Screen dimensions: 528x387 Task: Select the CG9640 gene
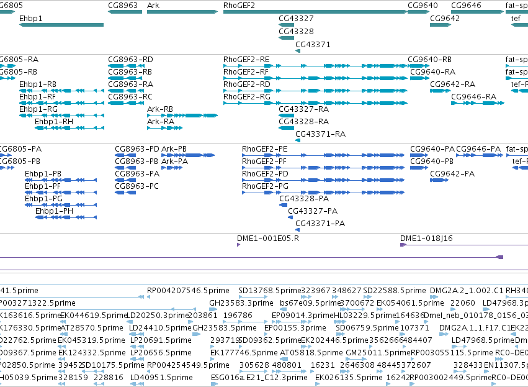click(x=419, y=12)
